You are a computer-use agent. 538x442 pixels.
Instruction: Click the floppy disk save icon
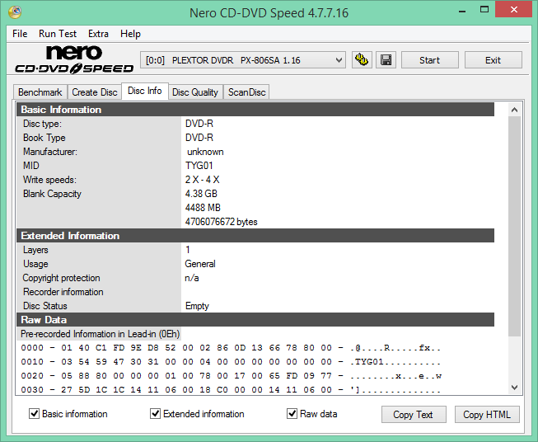click(x=386, y=60)
